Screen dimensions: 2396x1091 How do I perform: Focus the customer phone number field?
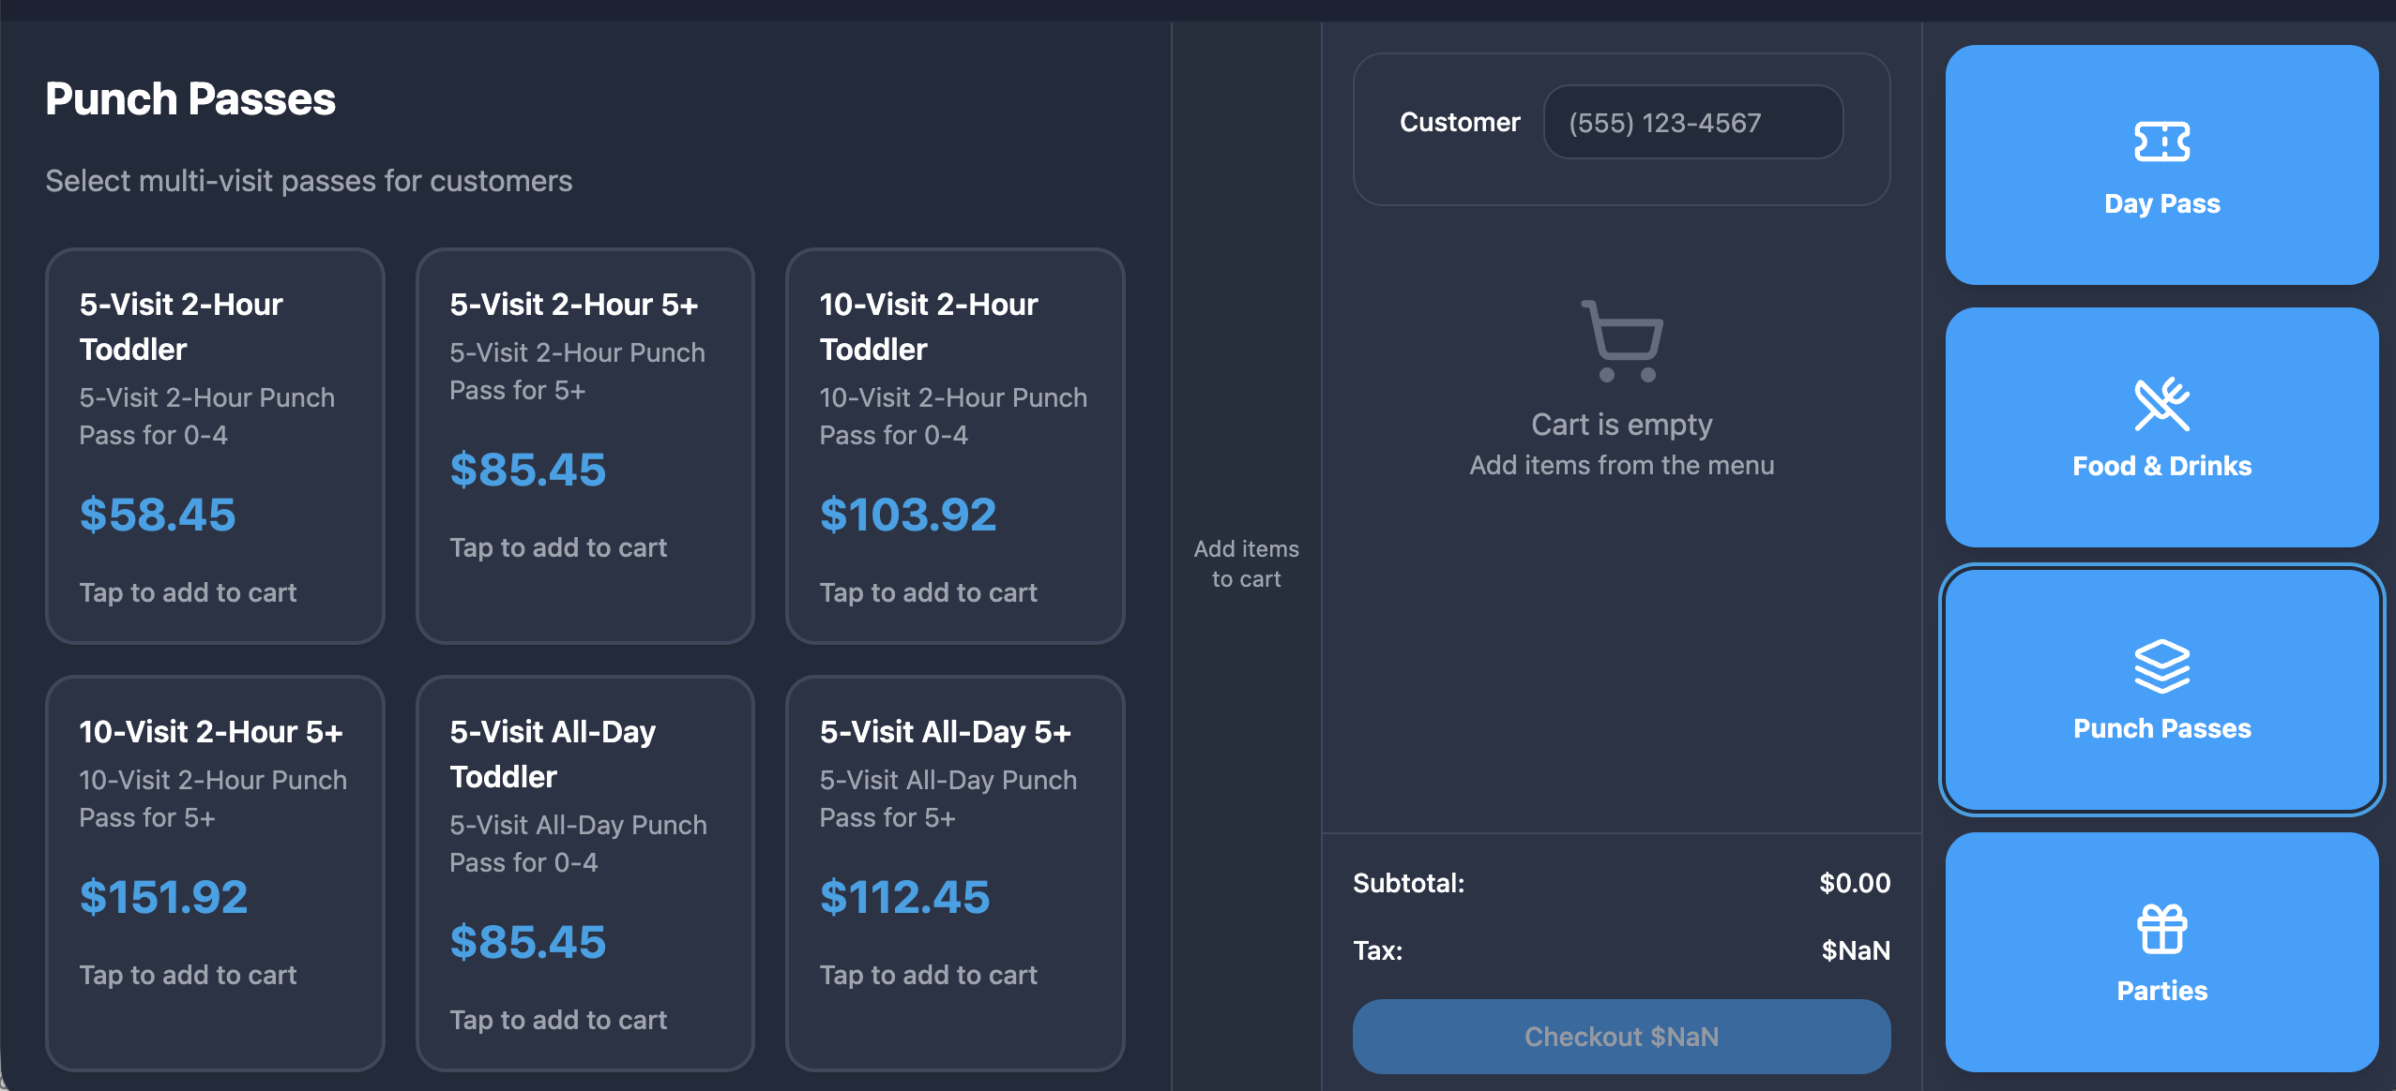1693,122
